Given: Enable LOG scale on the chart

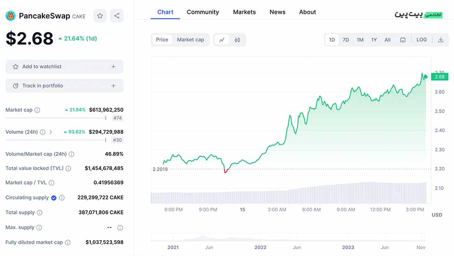Looking at the screenshot, I should 422,40.
